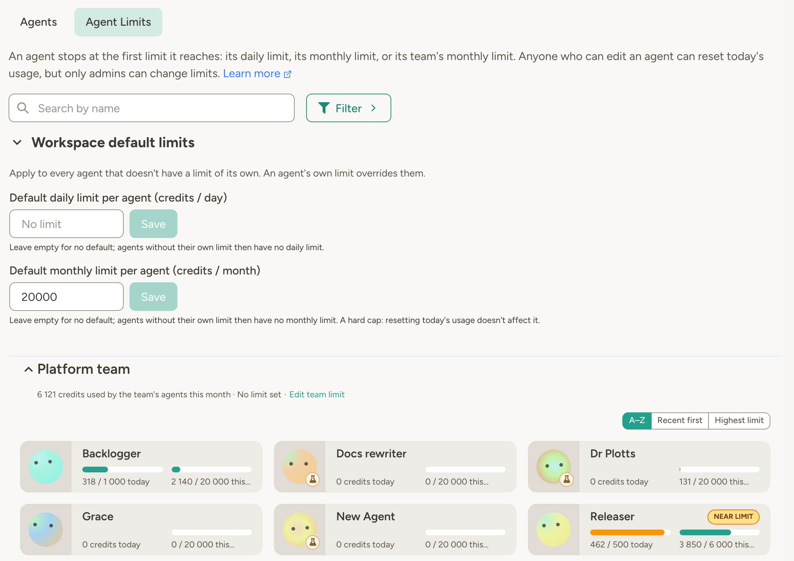The image size is (794, 561).
Task: Sort agents A–Z
Action: (637, 421)
